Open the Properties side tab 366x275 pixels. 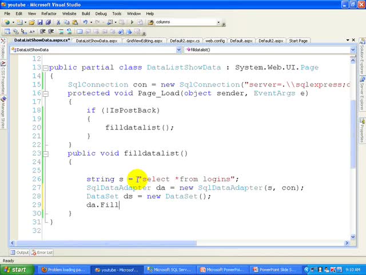pyautogui.click(x=362, y=130)
